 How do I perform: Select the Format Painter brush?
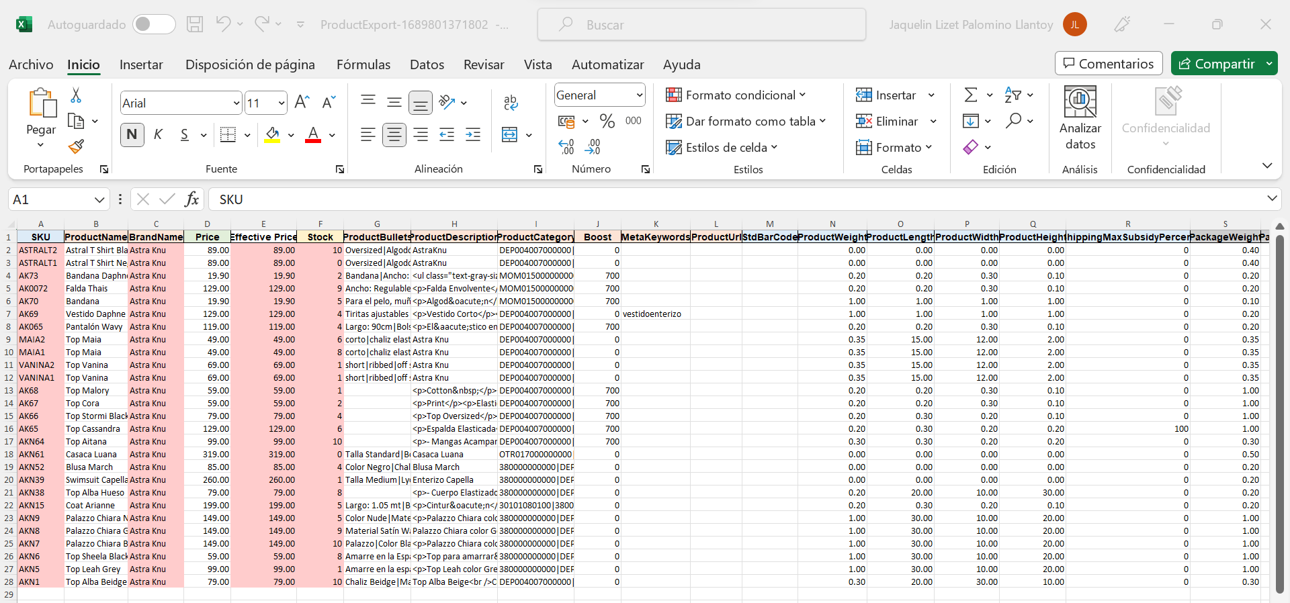(x=76, y=146)
